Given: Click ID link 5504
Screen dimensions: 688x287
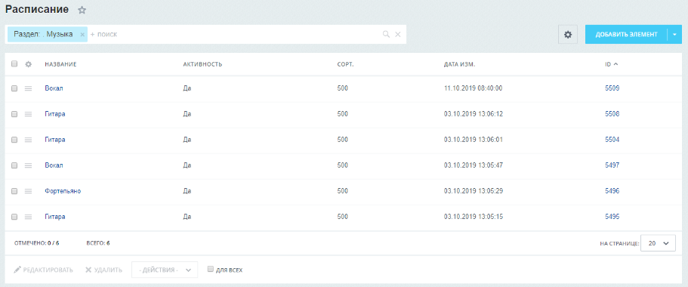Looking at the screenshot, I should point(612,140).
